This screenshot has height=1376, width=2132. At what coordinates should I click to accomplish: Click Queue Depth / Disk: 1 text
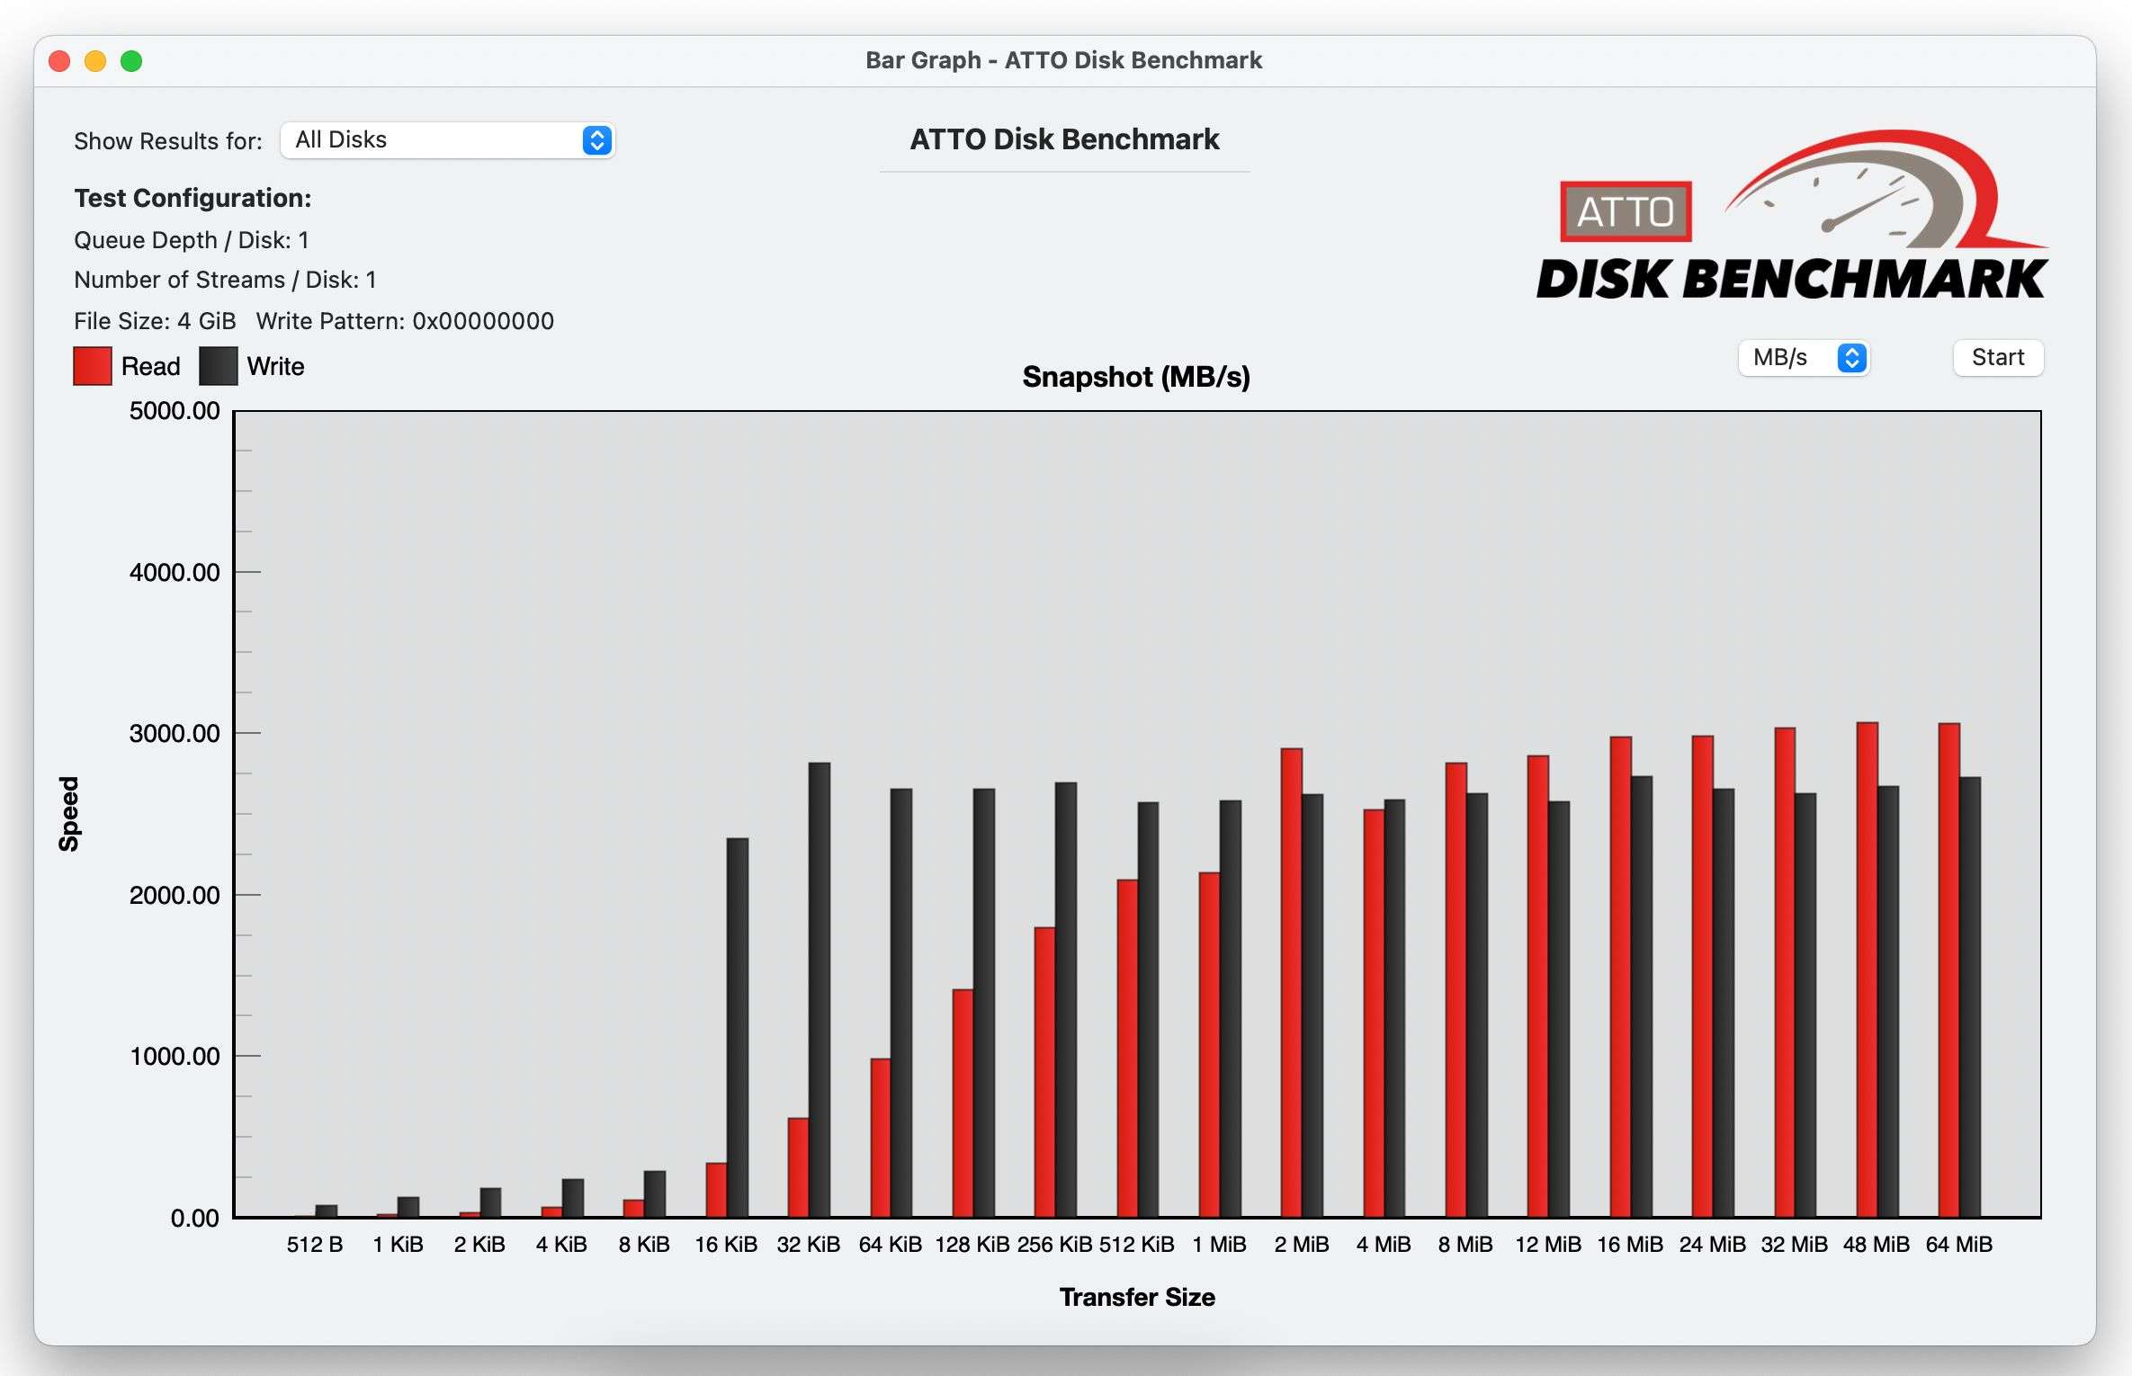click(x=192, y=240)
